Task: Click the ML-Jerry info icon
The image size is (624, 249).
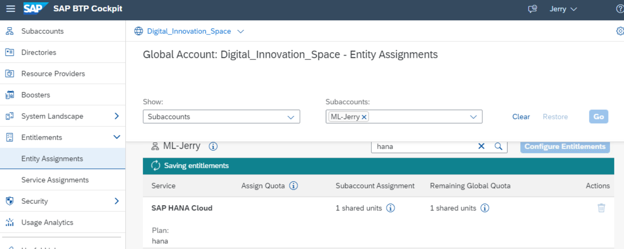Action: pyautogui.click(x=213, y=146)
